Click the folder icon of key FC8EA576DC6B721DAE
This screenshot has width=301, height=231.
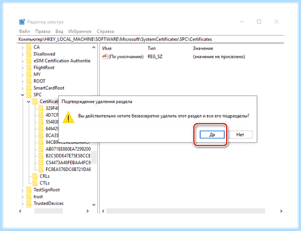(x=41, y=169)
